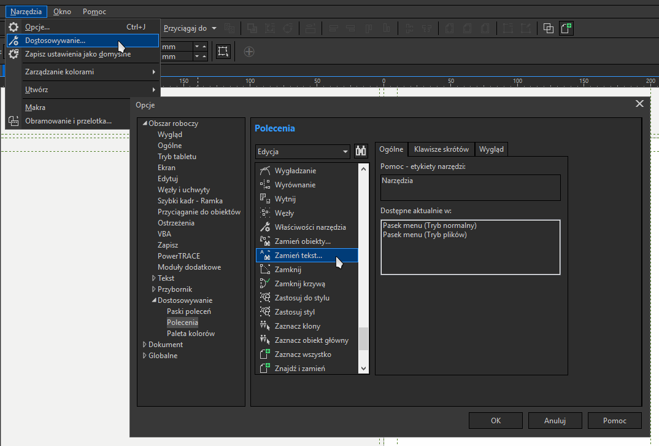Click the tooltip help text field
659x446 pixels.
(x=470, y=187)
